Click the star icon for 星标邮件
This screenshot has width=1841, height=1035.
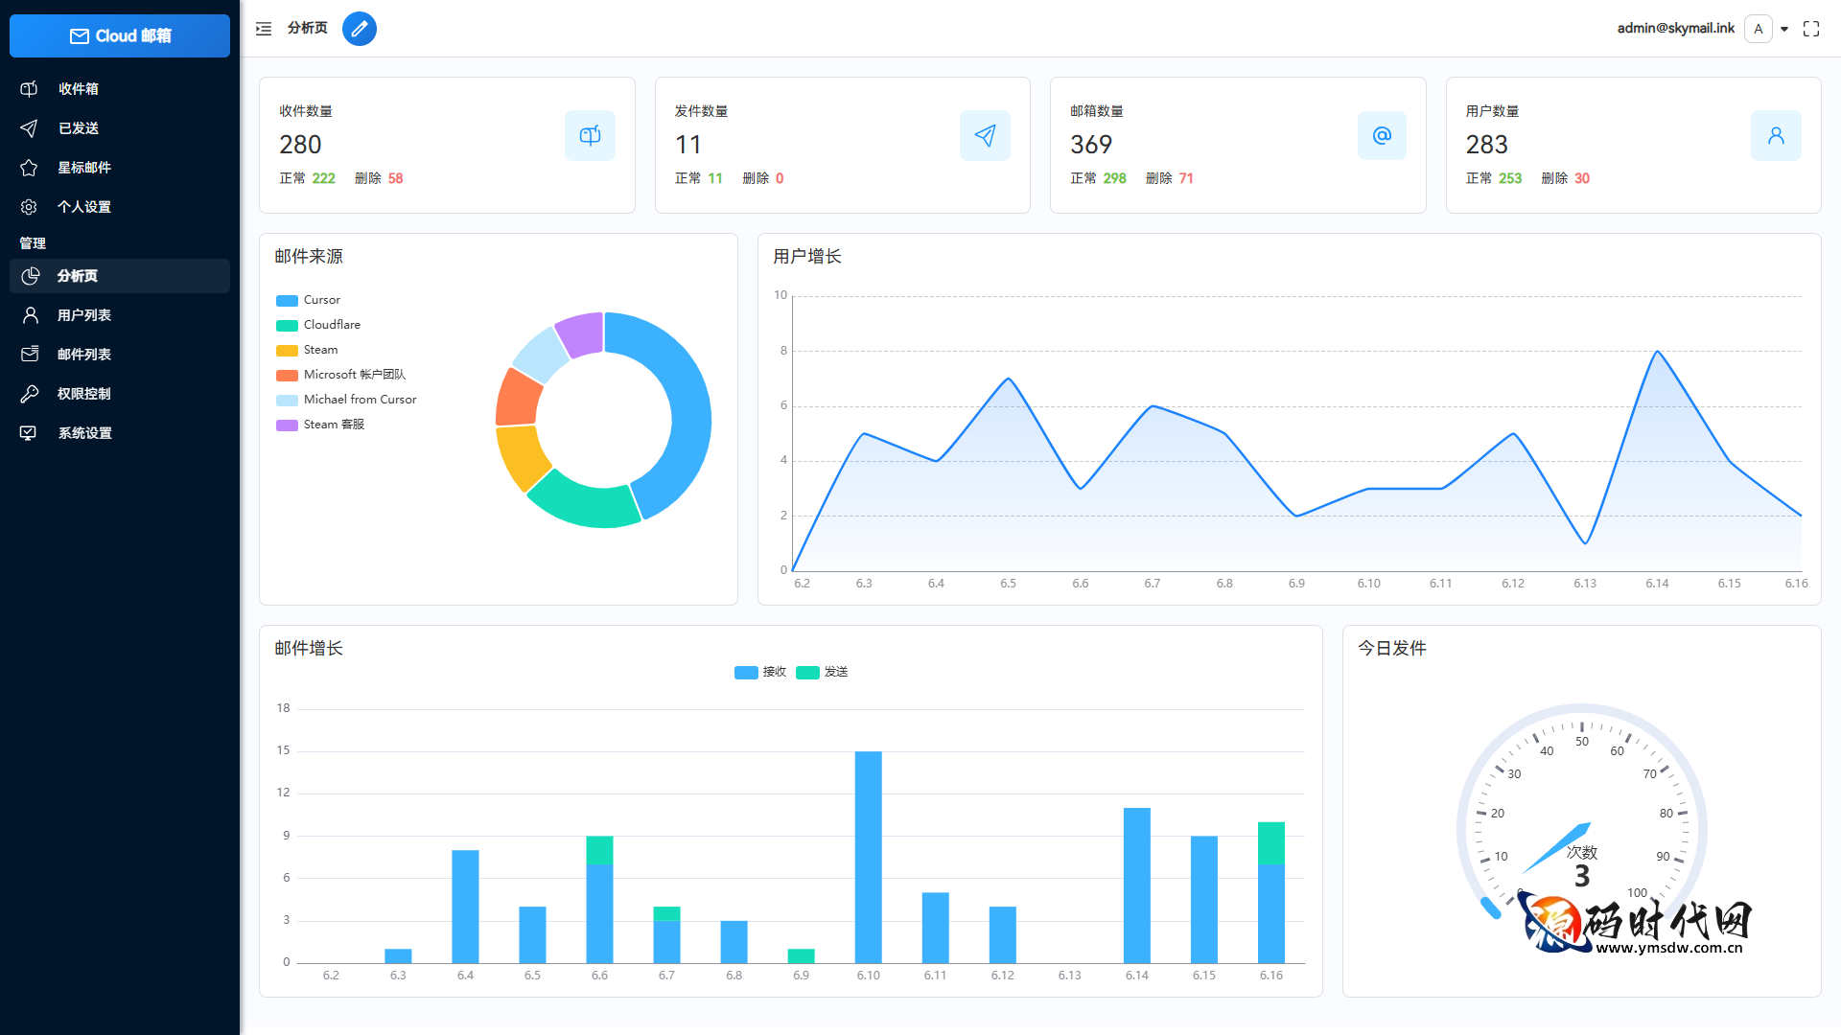29,168
